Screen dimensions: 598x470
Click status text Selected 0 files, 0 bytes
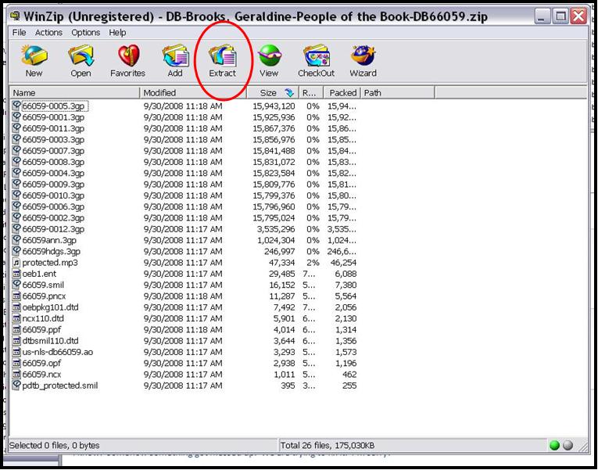[54, 445]
